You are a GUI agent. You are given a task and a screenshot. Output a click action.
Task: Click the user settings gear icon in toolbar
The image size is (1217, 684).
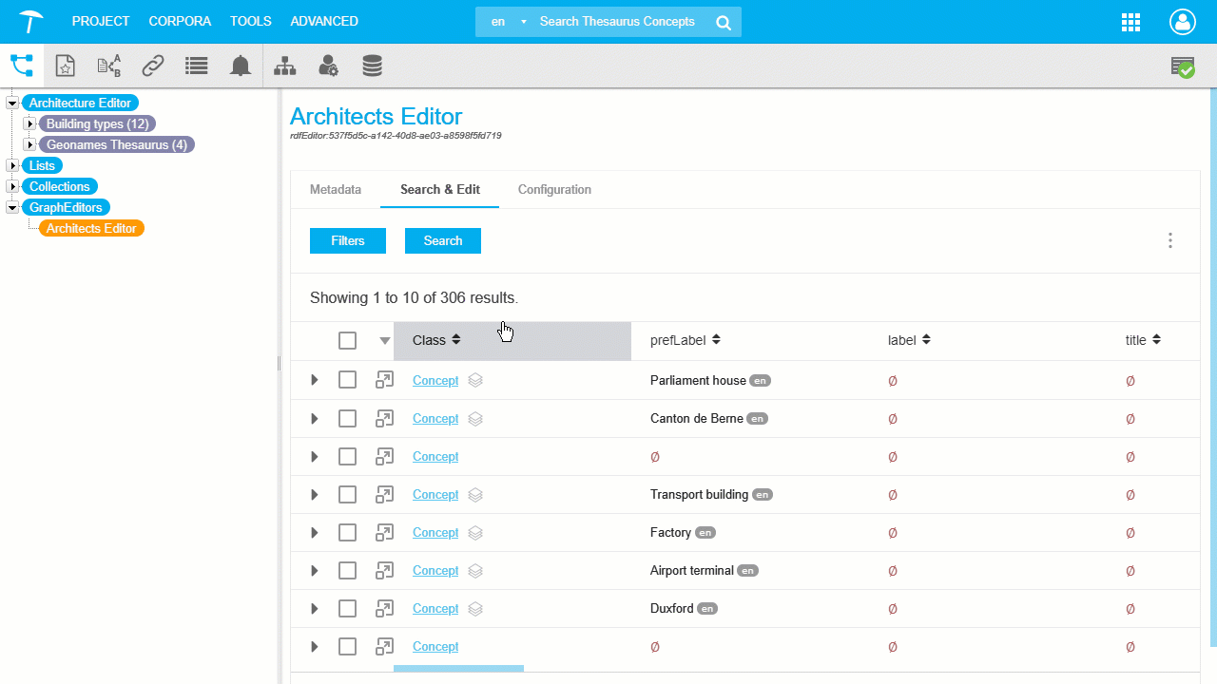pyautogui.click(x=328, y=66)
